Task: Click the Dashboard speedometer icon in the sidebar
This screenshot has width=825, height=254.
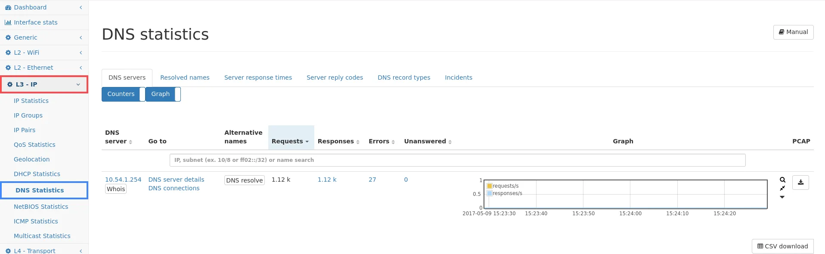Action: point(8,7)
